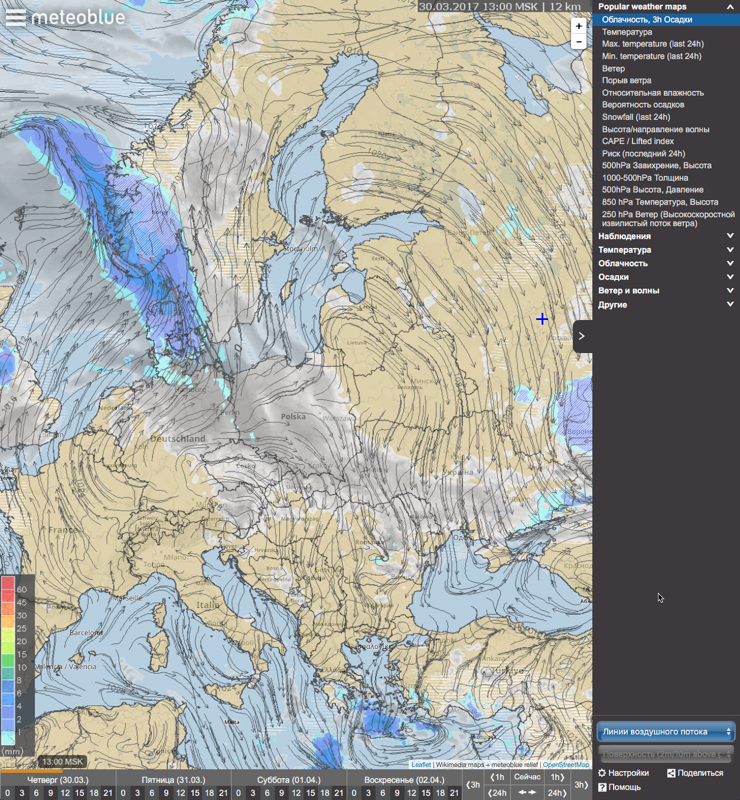The height and width of the screenshot is (800, 740).
Task: Open the meteoblue hamburger menu
Action: click(15, 17)
